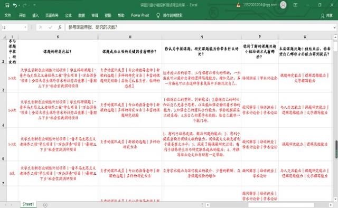
Task: Open the customize quick access toolbar dropdown
Action: click(34, 5)
